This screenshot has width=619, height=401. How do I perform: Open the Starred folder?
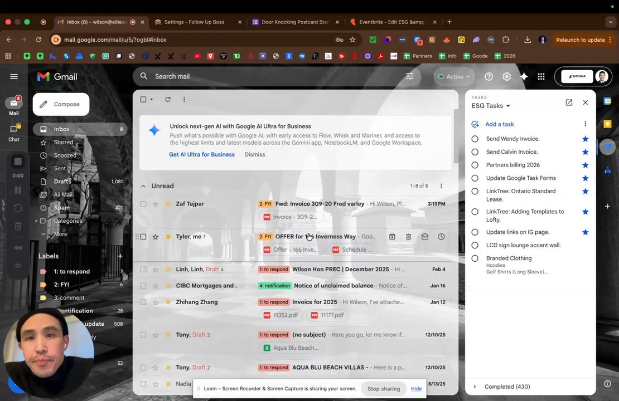pos(63,142)
